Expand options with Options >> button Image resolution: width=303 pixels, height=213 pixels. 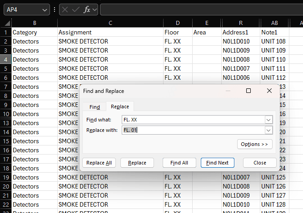(x=254, y=144)
